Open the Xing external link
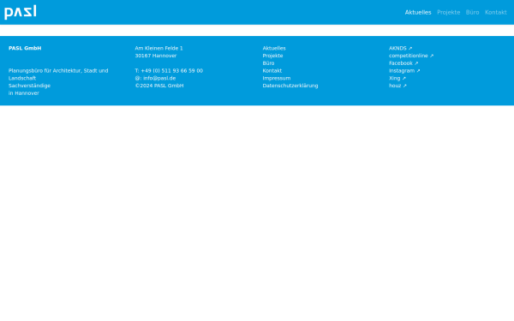Viewport: 514px width, 321px height. 397,78
